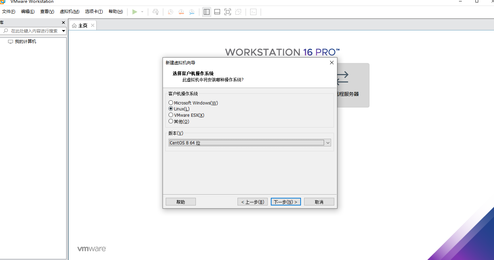Click the computer icon beside 我的计算机
This screenshot has height=260, width=494.
11,42
